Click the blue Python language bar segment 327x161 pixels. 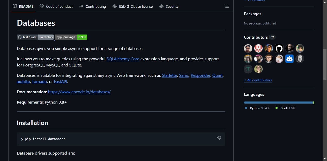tap(278, 103)
